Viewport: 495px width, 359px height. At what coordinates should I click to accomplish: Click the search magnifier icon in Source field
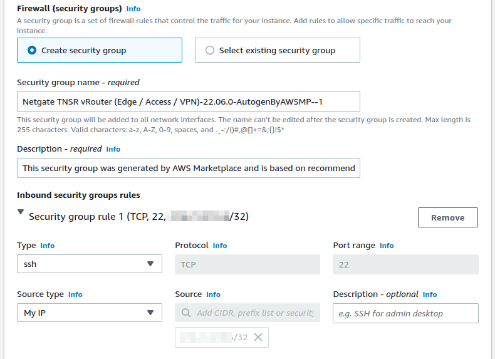(x=186, y=313)
